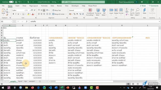The image size is (161, 90).
Task: Open Cell Styles gallery
Action: 104,12
